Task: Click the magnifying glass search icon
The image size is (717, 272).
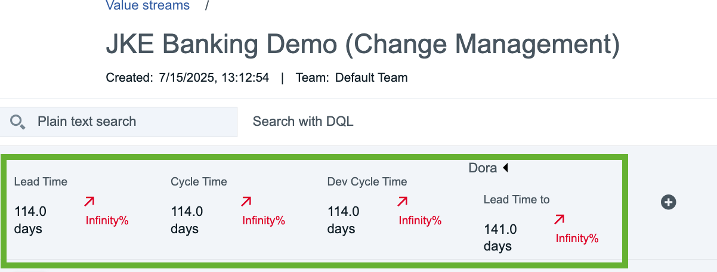Action: point(18,122)
